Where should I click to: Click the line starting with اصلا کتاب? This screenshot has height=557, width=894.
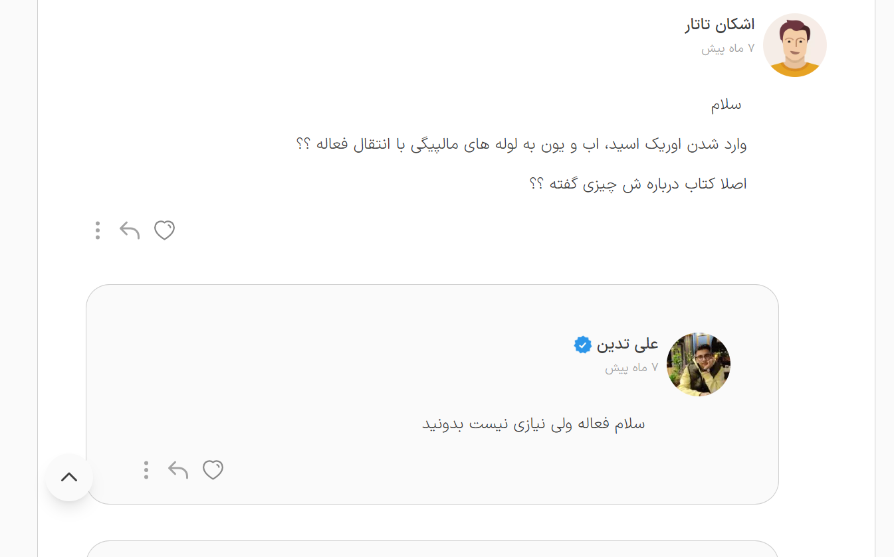(x=638, y=184)
